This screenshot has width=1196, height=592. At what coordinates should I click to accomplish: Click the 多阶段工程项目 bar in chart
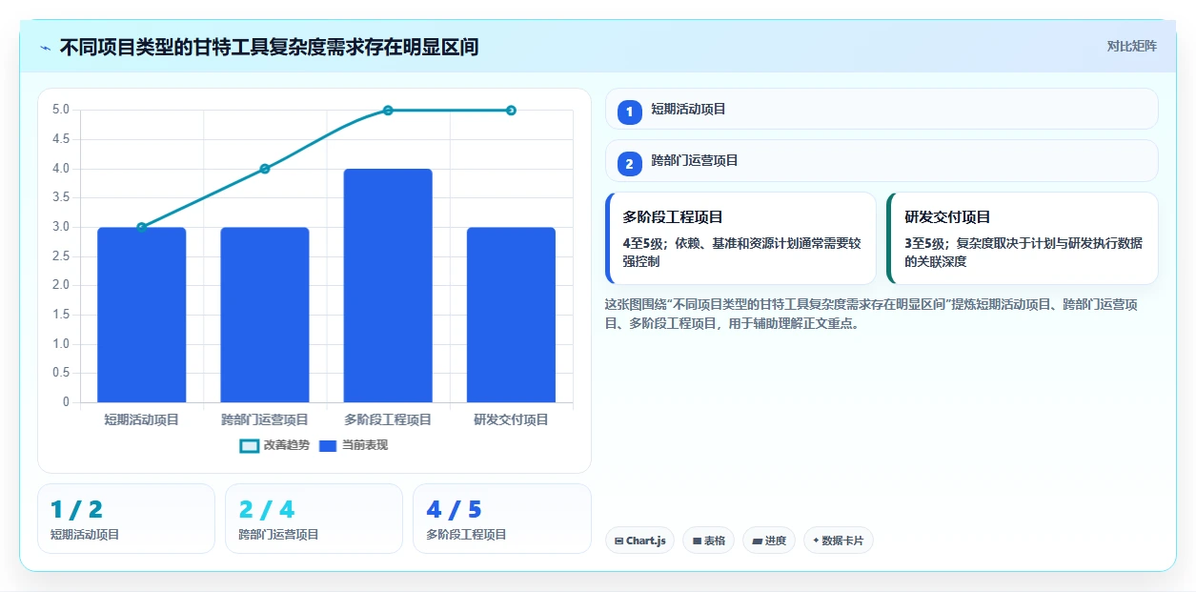(x=388, y=285)
